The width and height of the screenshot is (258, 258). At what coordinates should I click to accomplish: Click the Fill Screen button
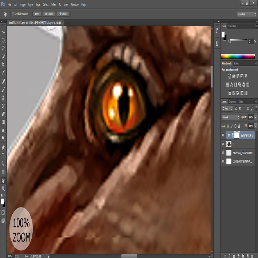pyautogui.click(x=63, y=14)
